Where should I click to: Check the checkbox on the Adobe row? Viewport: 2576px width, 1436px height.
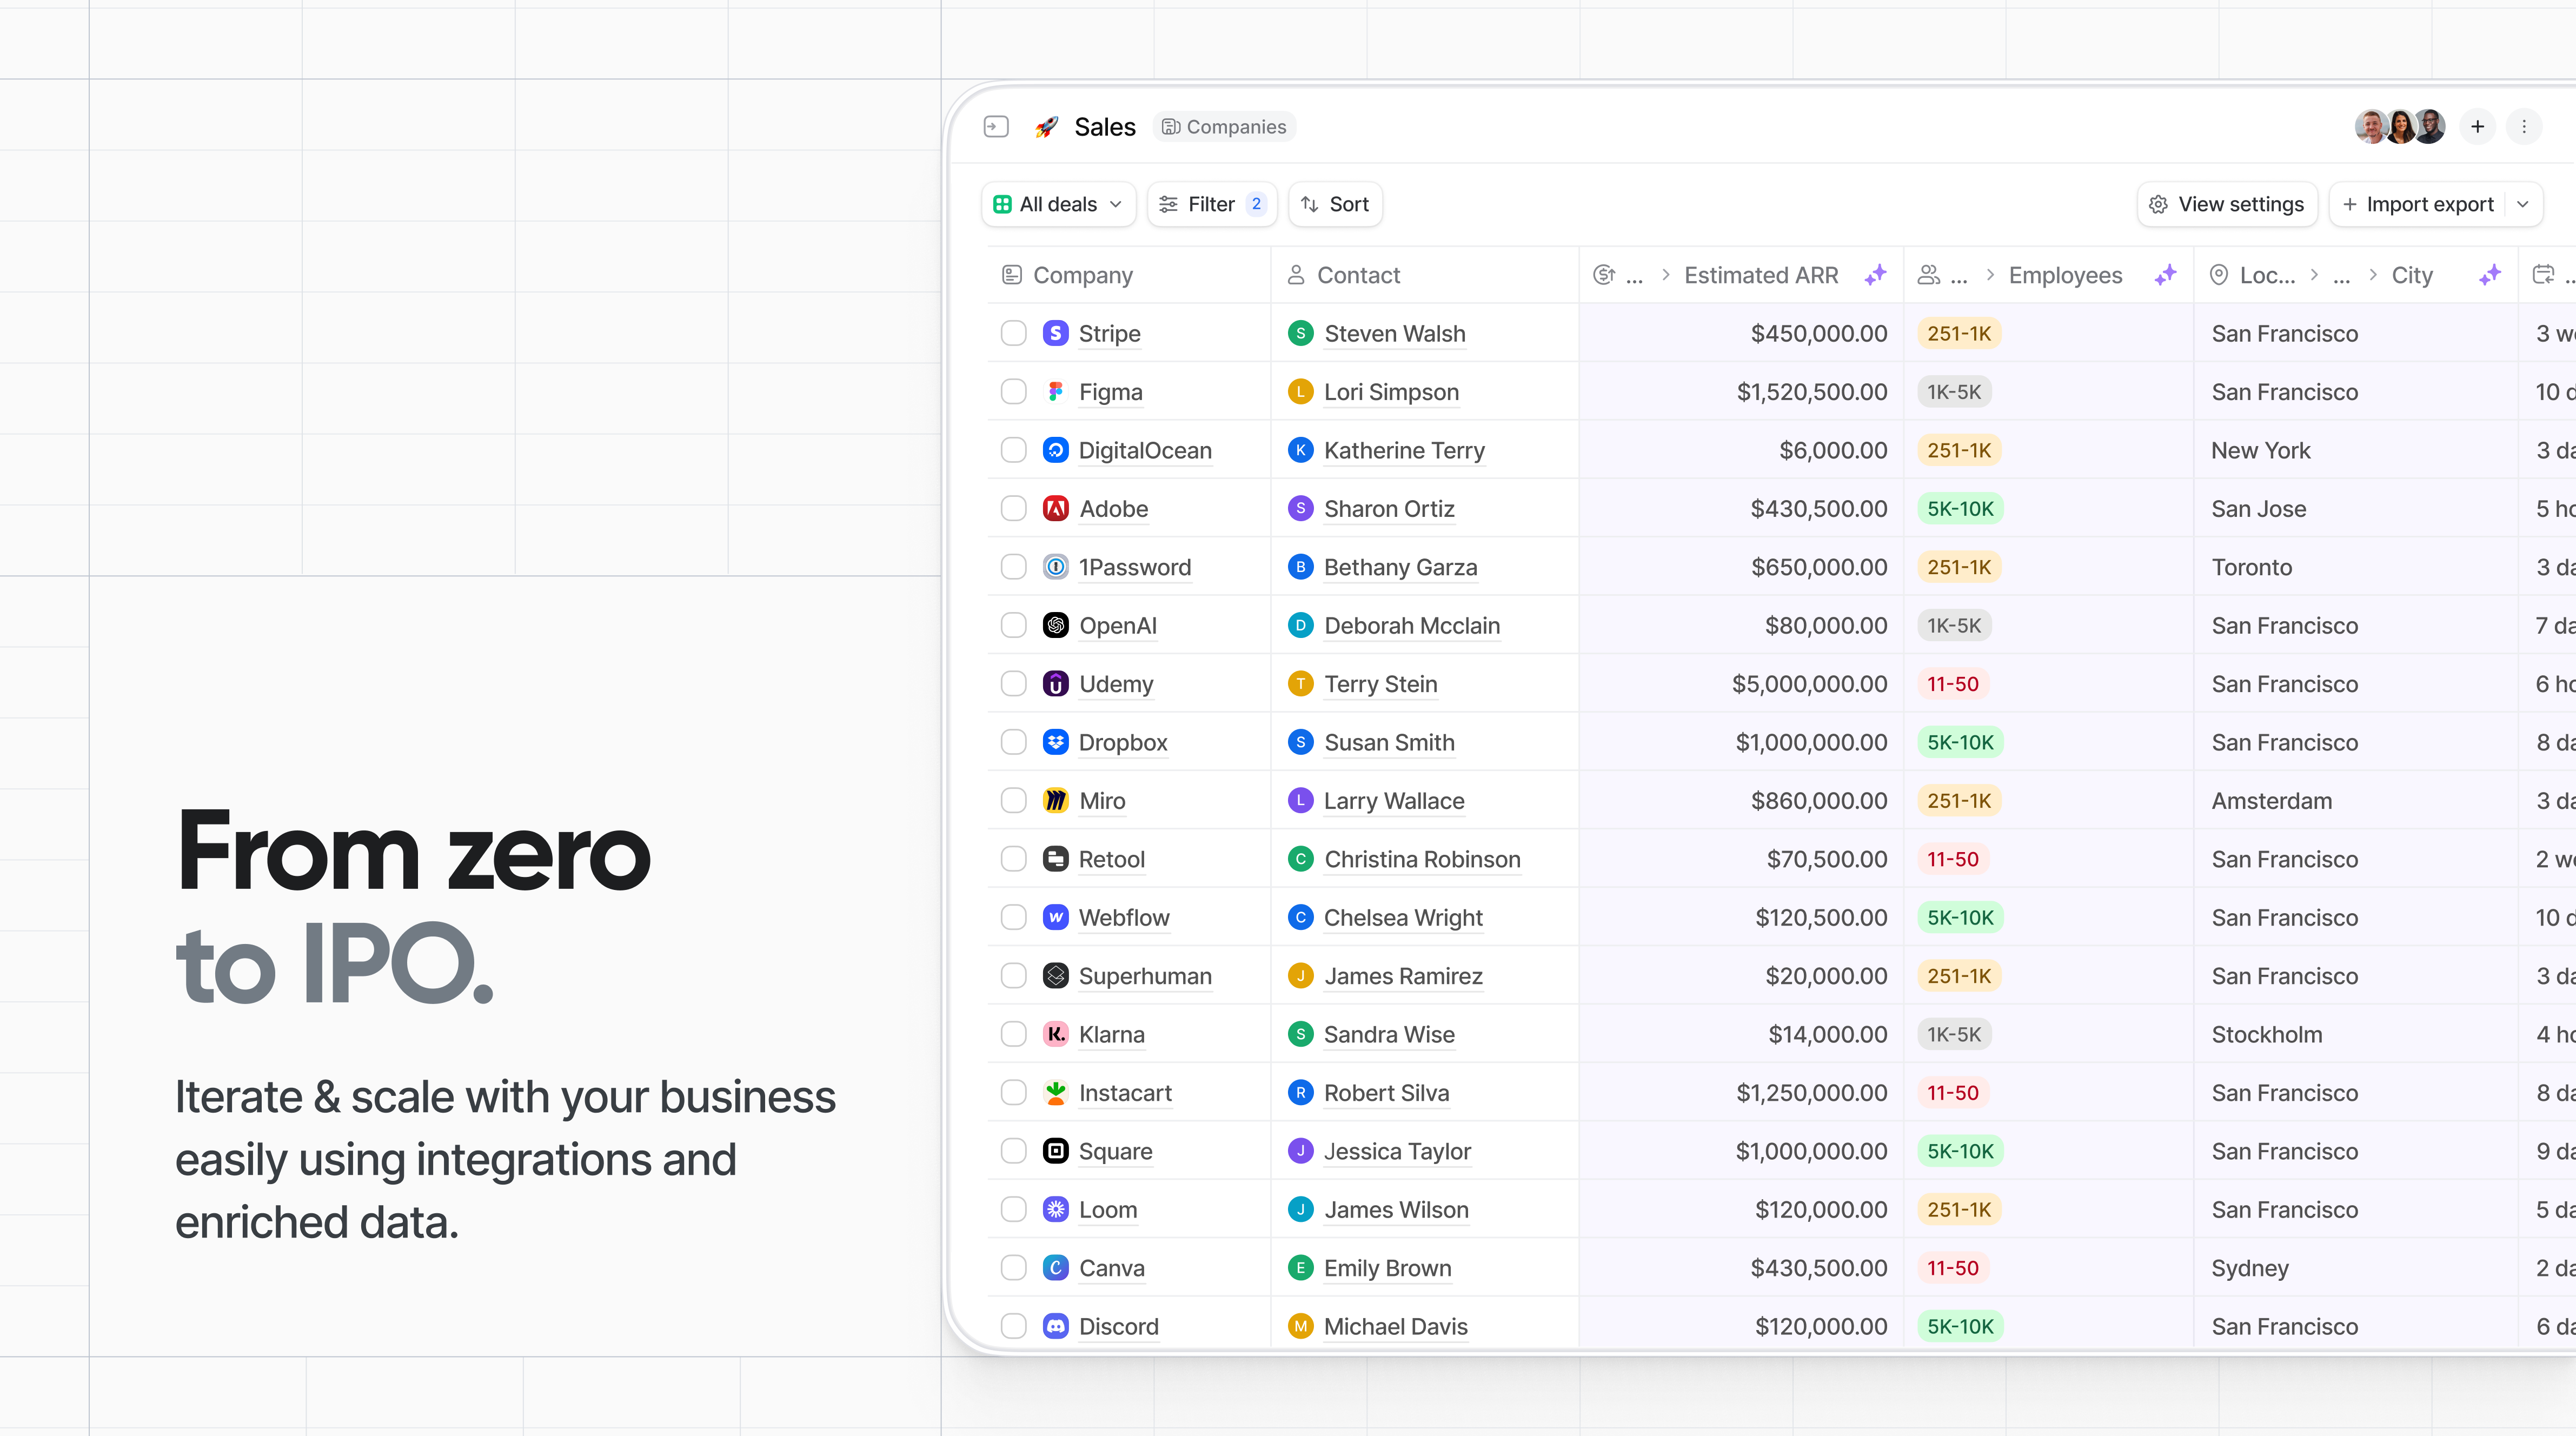tap(1013, 508)
